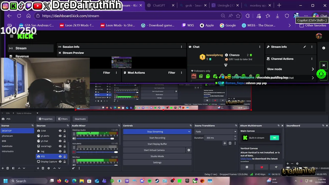Open Studio Mode button
This screenshot has width=329, height=185.
(157, 156)
